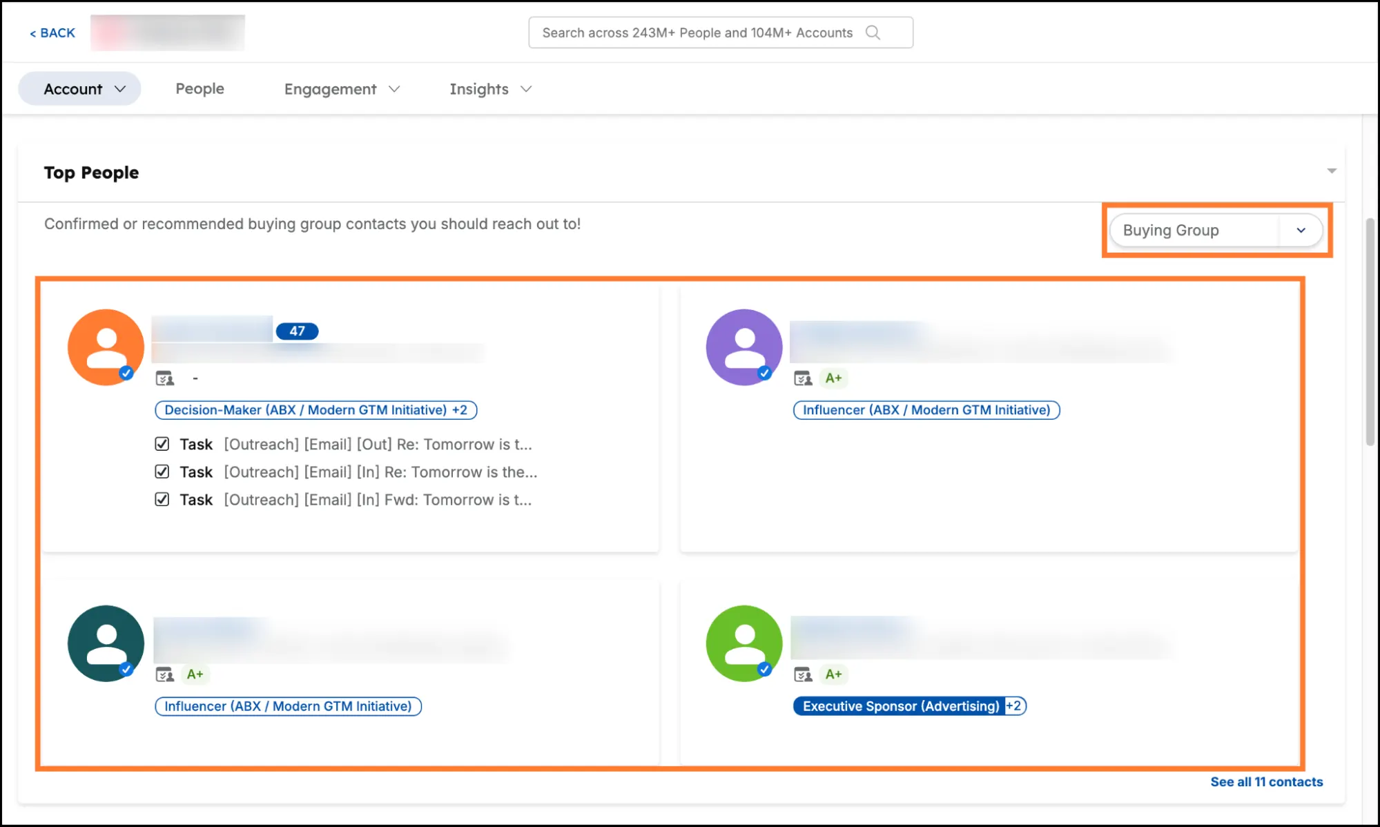Open the Buying Group dropdown
Screen dimensions: 1380x827
(1216, 231)
